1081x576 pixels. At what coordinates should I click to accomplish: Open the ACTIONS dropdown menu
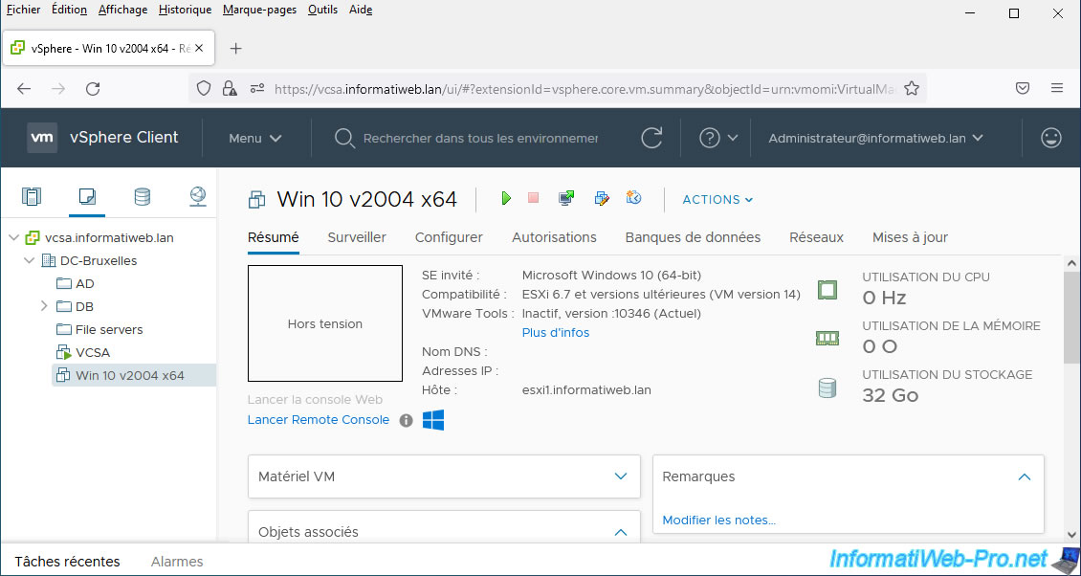click(717, 199)
